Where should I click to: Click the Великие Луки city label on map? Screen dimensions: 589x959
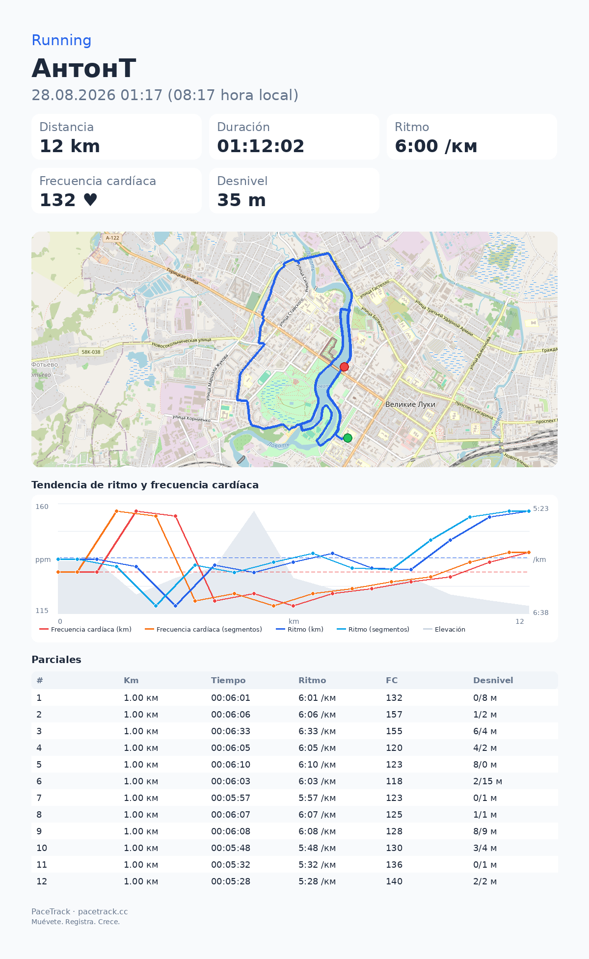(410, 404)
